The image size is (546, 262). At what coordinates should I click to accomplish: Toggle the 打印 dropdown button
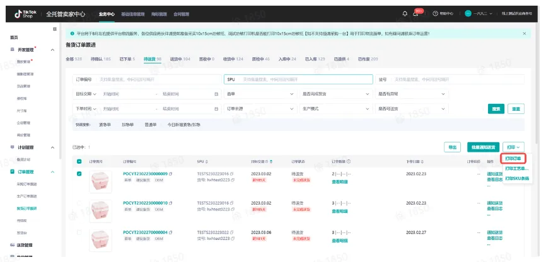pyautogui.click(x=513, y=147)
